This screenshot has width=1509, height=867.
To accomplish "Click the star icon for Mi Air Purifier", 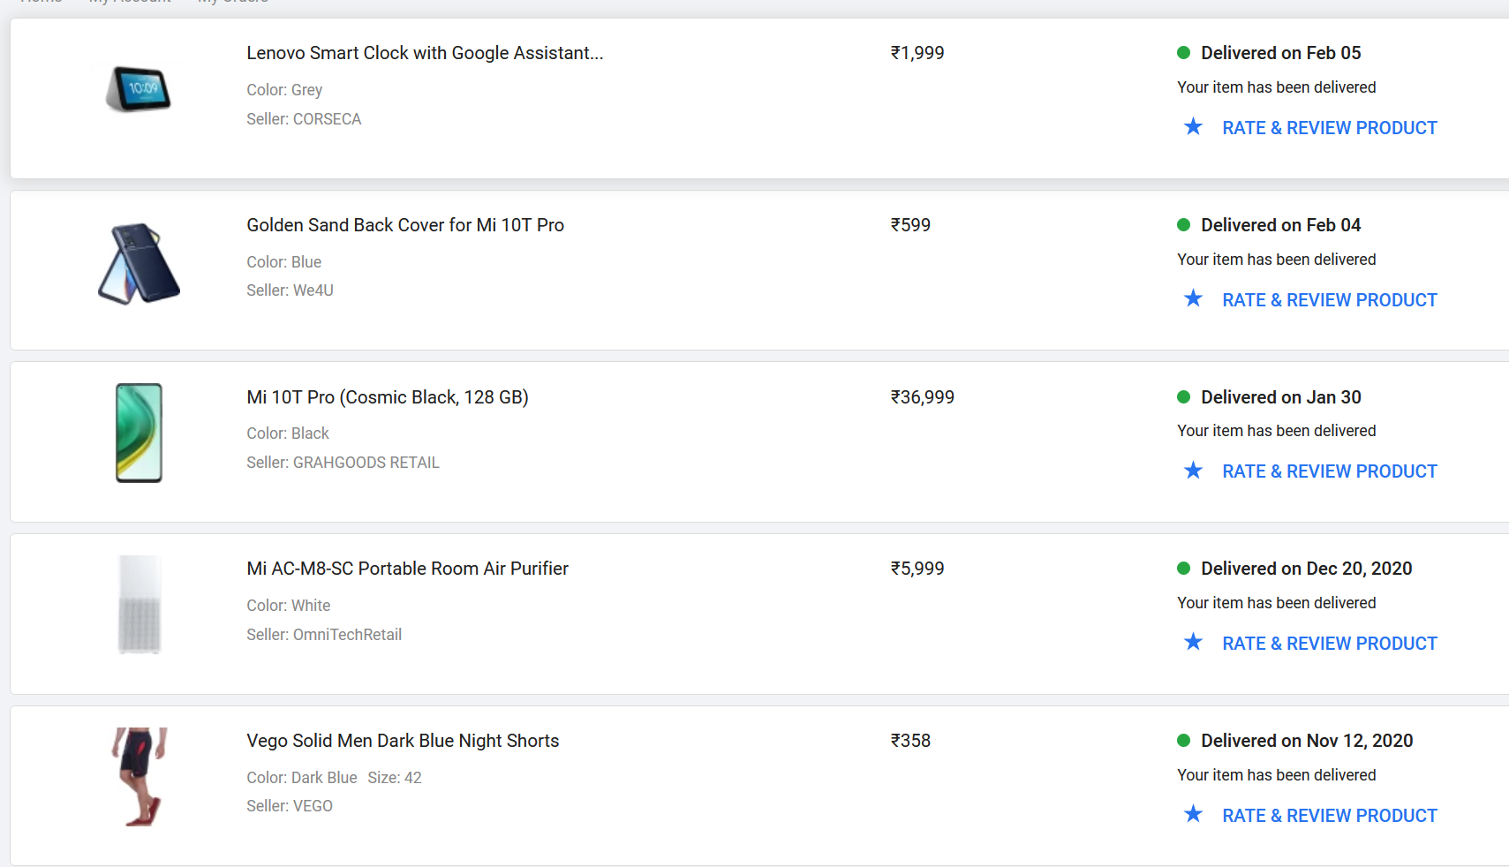I will 1193,642.
